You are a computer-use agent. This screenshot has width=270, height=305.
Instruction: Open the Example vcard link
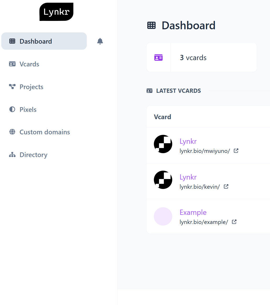click(x=193, y=212)
